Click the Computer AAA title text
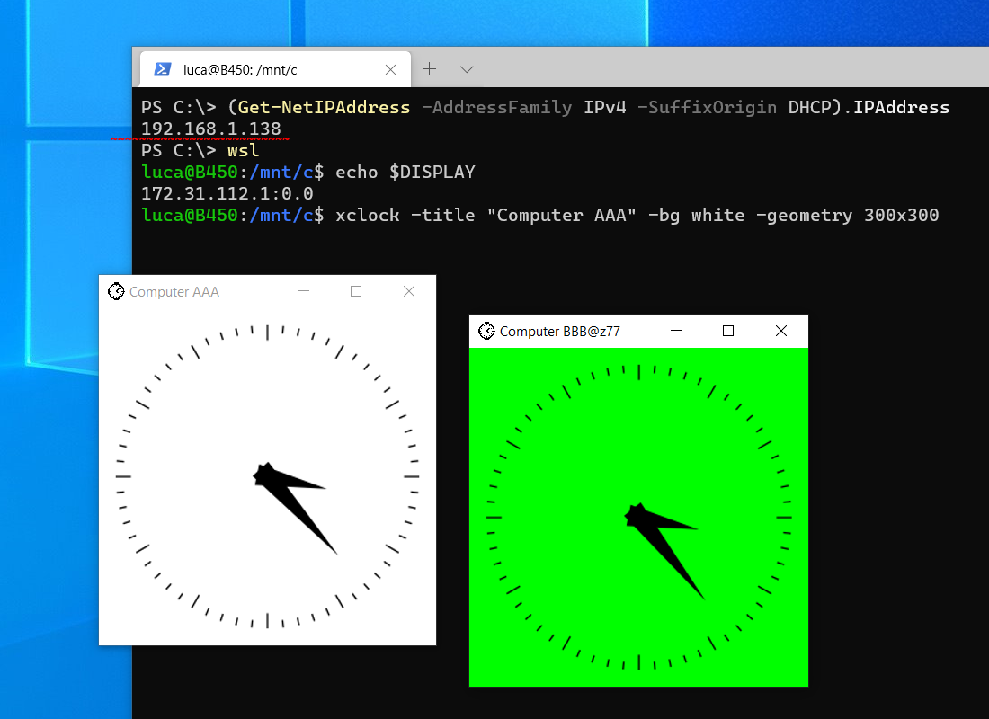This screenshot has width=989, height=719. coord(174,292)
